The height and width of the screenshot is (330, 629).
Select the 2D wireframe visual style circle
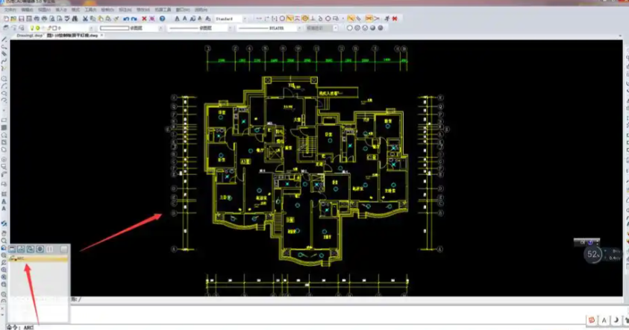(349, 28)
